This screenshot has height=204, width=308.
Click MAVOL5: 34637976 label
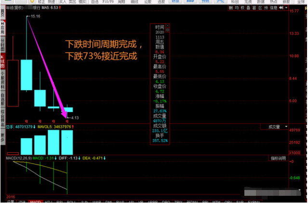pyautogui.click(x=55, y=127)
